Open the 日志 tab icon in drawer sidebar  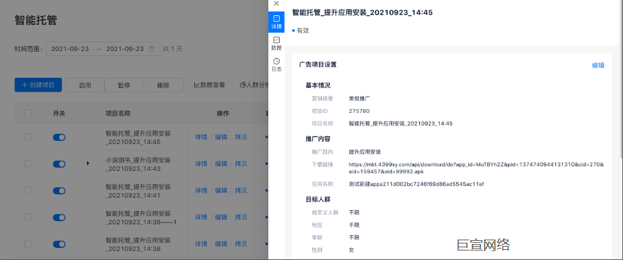[277, 64]
